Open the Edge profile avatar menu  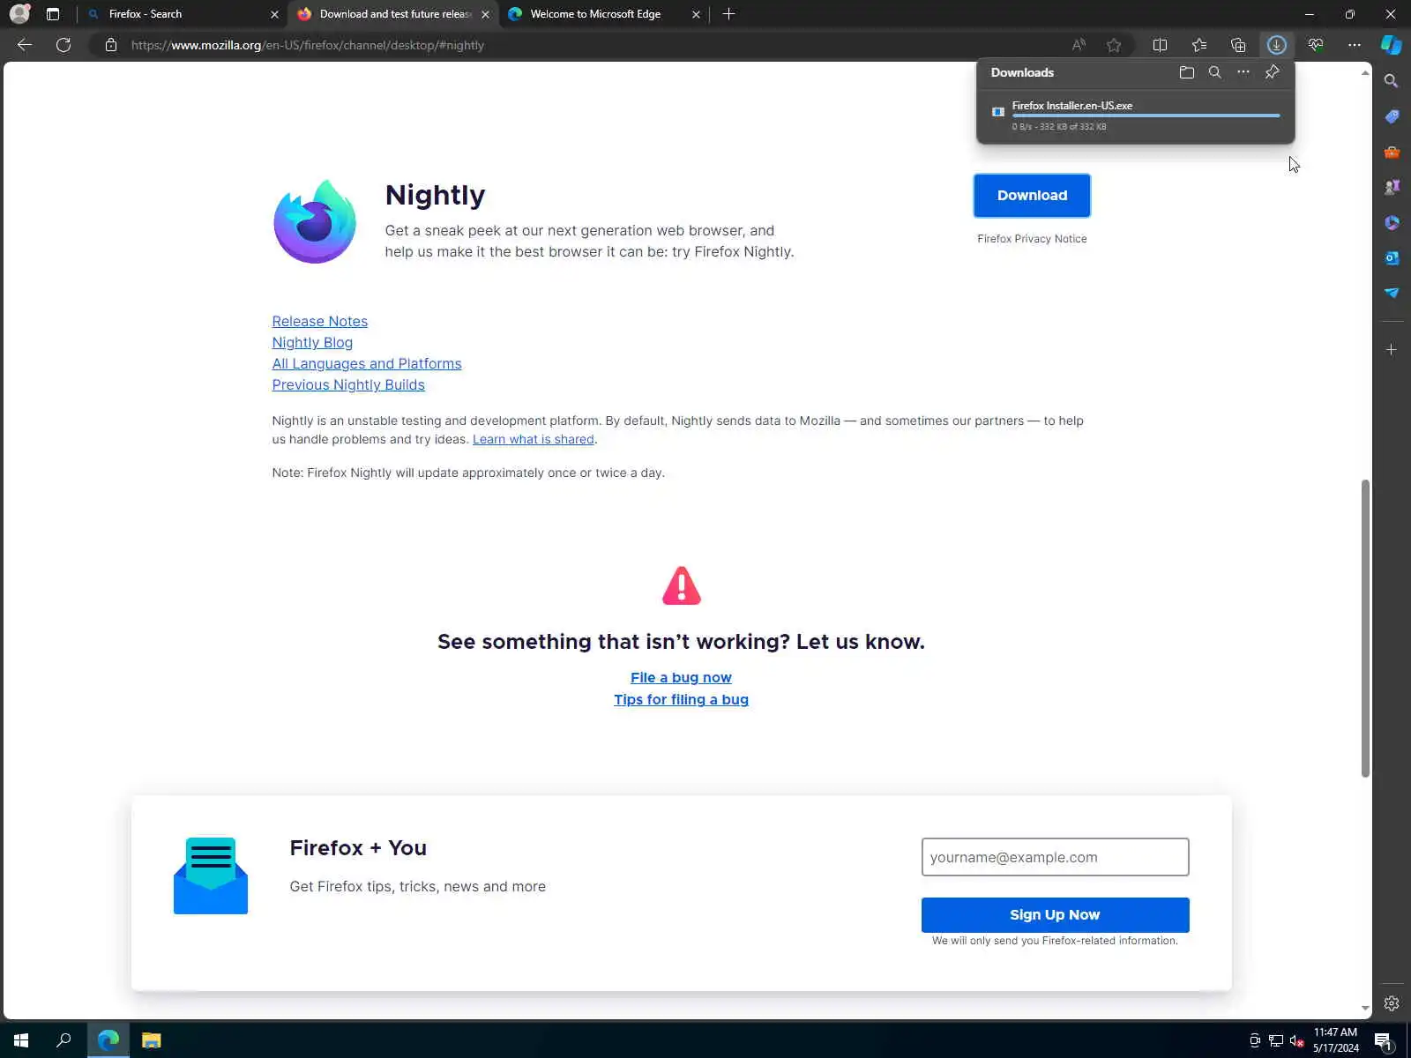19,14
